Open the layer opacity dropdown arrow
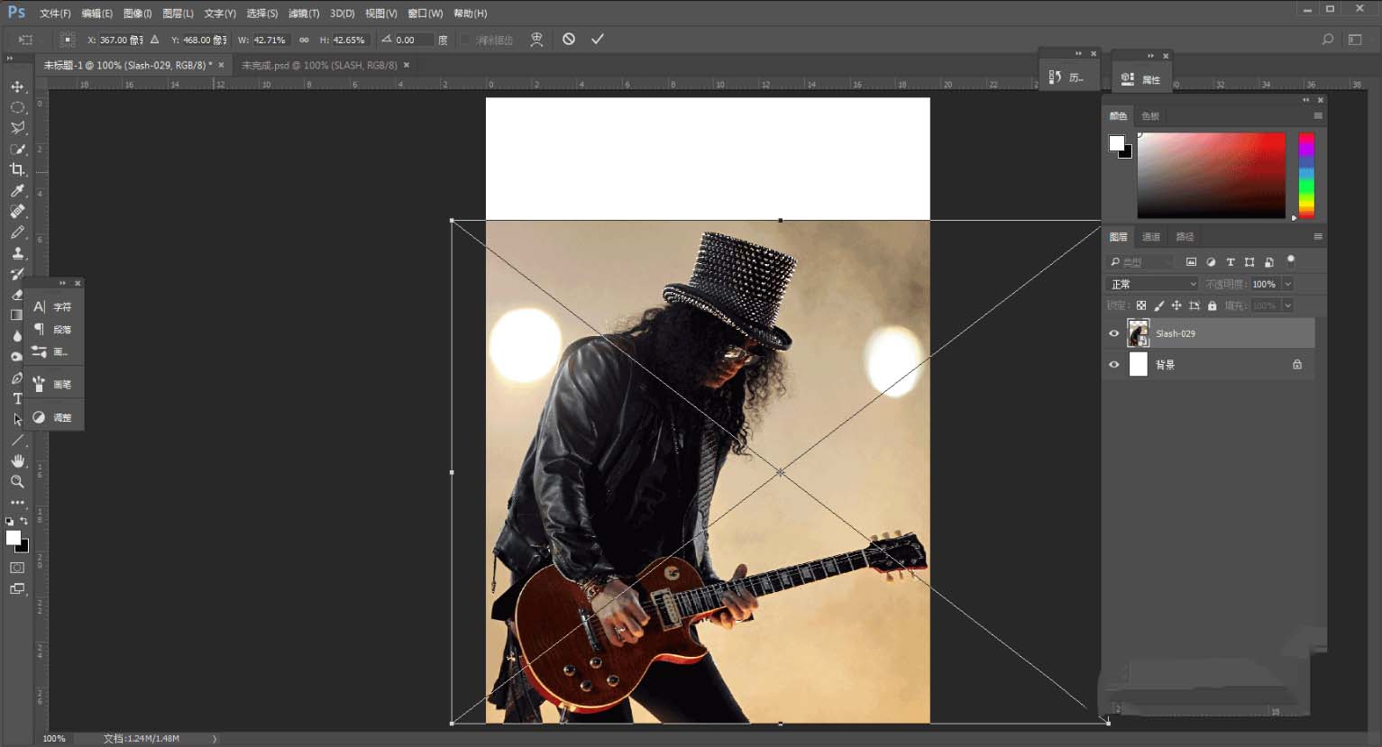Image resolution: width=1382 pixels, height=747 pixels. (x=1287, y=284)
